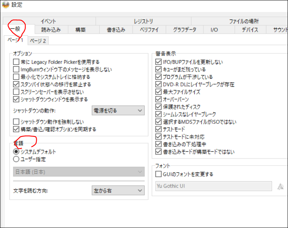Enable シャットダウン動作を強制しない checkbox
The width and height of the screenshot is (288, 228).
point(16,122)
